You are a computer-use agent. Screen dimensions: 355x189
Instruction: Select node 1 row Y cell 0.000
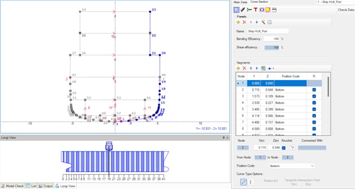254,83
